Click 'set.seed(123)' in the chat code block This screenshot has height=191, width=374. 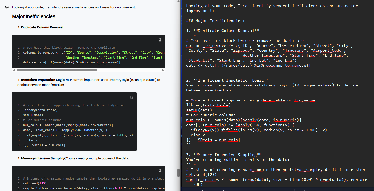pyautogui.click(x=34, y=183)
